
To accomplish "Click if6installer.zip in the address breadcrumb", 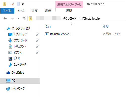I will coord(91,19).
